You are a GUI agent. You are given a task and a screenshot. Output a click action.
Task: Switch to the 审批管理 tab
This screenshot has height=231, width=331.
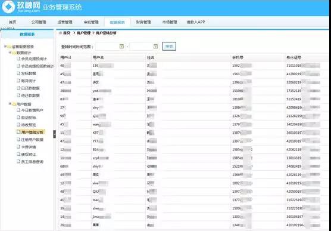[91, 22]
